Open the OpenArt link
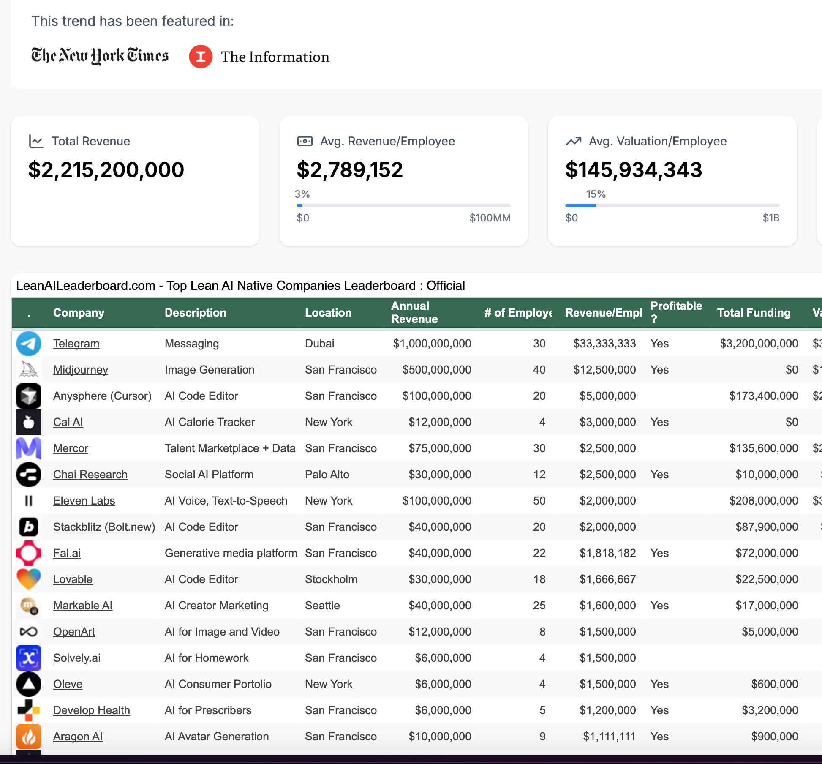This screenshot has height=764, width=822. pyautogui.click(x=74, y=632)
